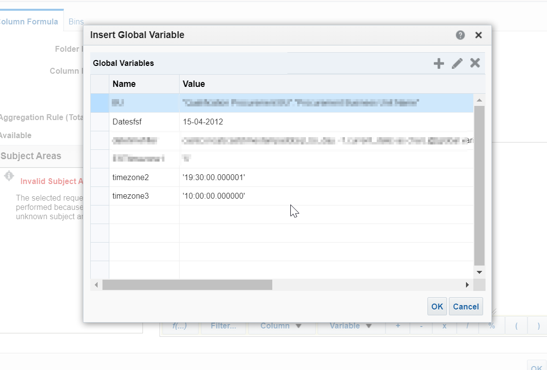Delete selected global variable with X icon

pos(475,63)
